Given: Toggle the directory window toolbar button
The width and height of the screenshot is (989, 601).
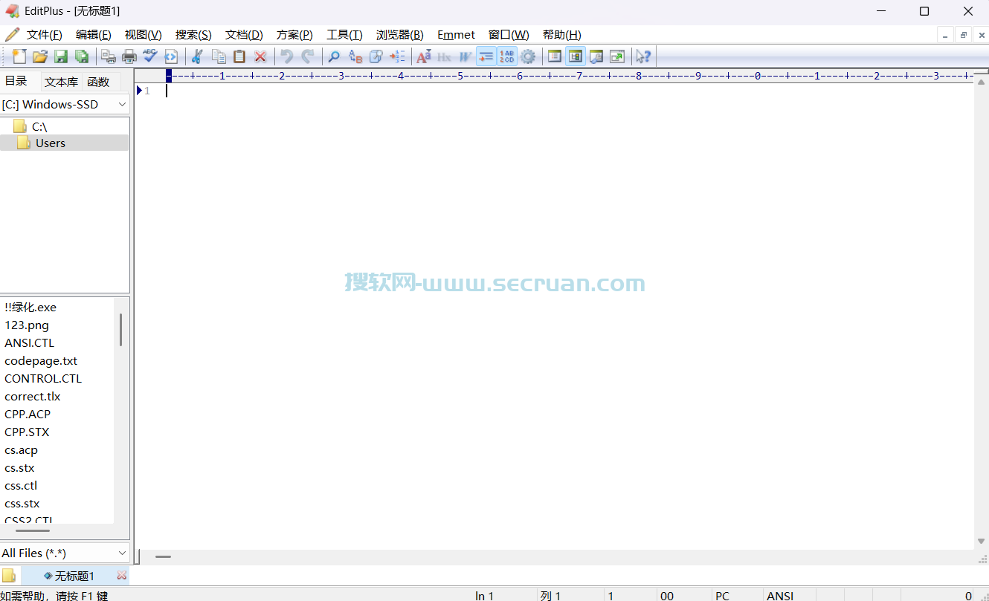Looking at the screenshot, I should tap(554, 56).
